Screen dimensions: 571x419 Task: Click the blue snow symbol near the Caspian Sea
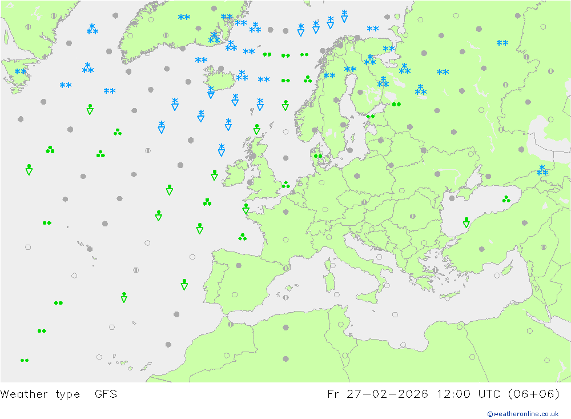coord(542,170)
